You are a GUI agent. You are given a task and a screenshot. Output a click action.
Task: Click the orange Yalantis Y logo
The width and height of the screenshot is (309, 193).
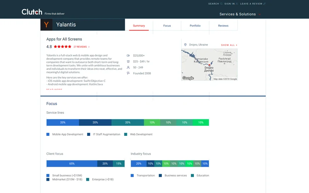[46, 25]
